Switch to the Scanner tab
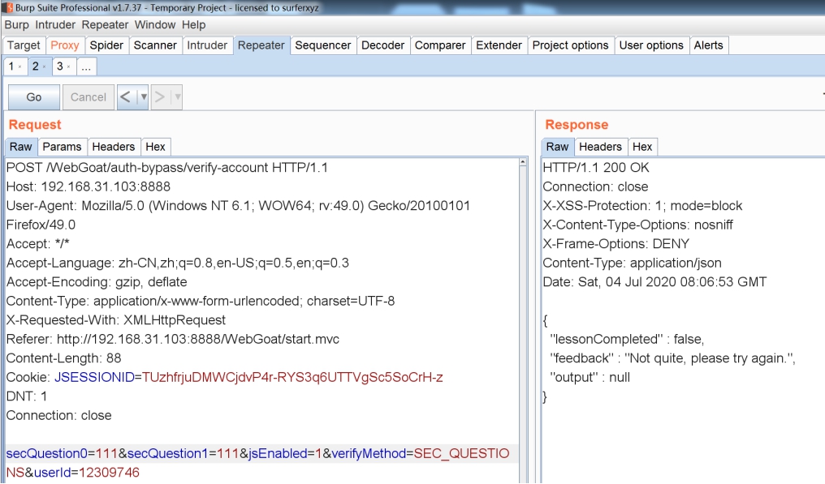825x484 pixels. coord(155,45)
